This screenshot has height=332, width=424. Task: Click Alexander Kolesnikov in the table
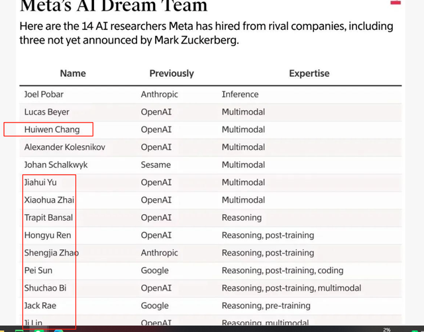click(x=65, y=147)
